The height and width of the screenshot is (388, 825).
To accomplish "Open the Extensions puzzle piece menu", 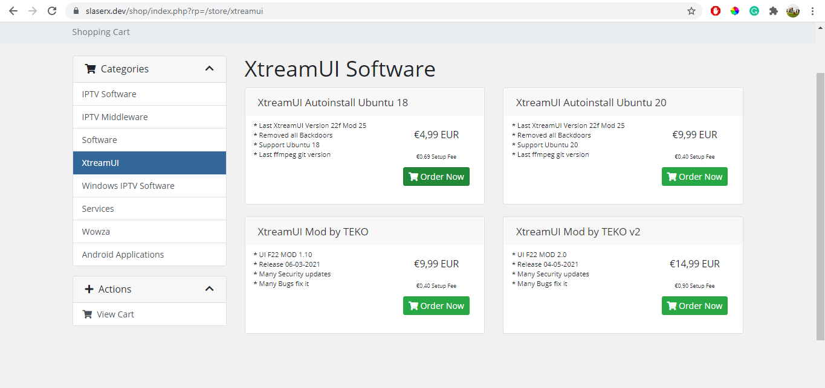I will pyautogui.click(x=773, y=11).
